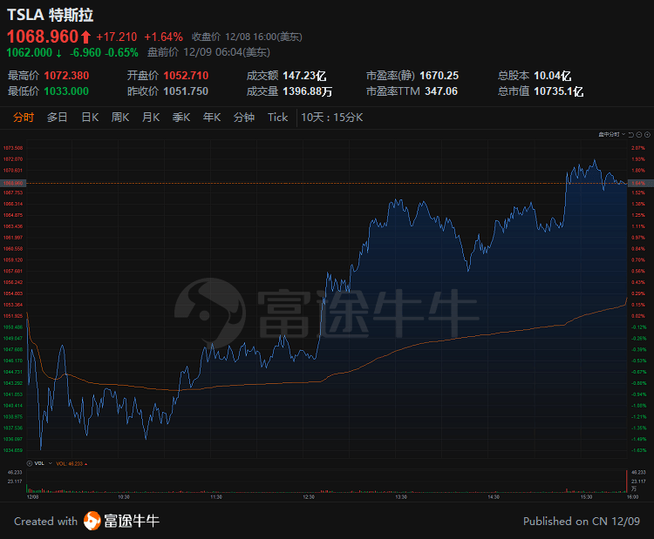654x539 pixels.
Task: Click the chart reset/undo arrow icon
Action: tap(630, 135)
